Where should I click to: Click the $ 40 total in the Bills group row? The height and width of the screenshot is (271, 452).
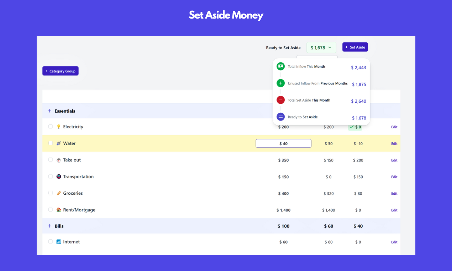pos(358,226)
